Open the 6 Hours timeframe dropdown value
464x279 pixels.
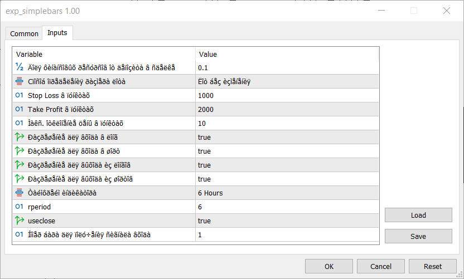click(x=287, y=193)
